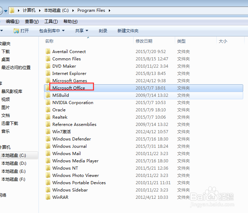Viewport: 248px width, 213px height.
Task: Click the date 2015/8/15 12:47
Action: tap(152, 59)
